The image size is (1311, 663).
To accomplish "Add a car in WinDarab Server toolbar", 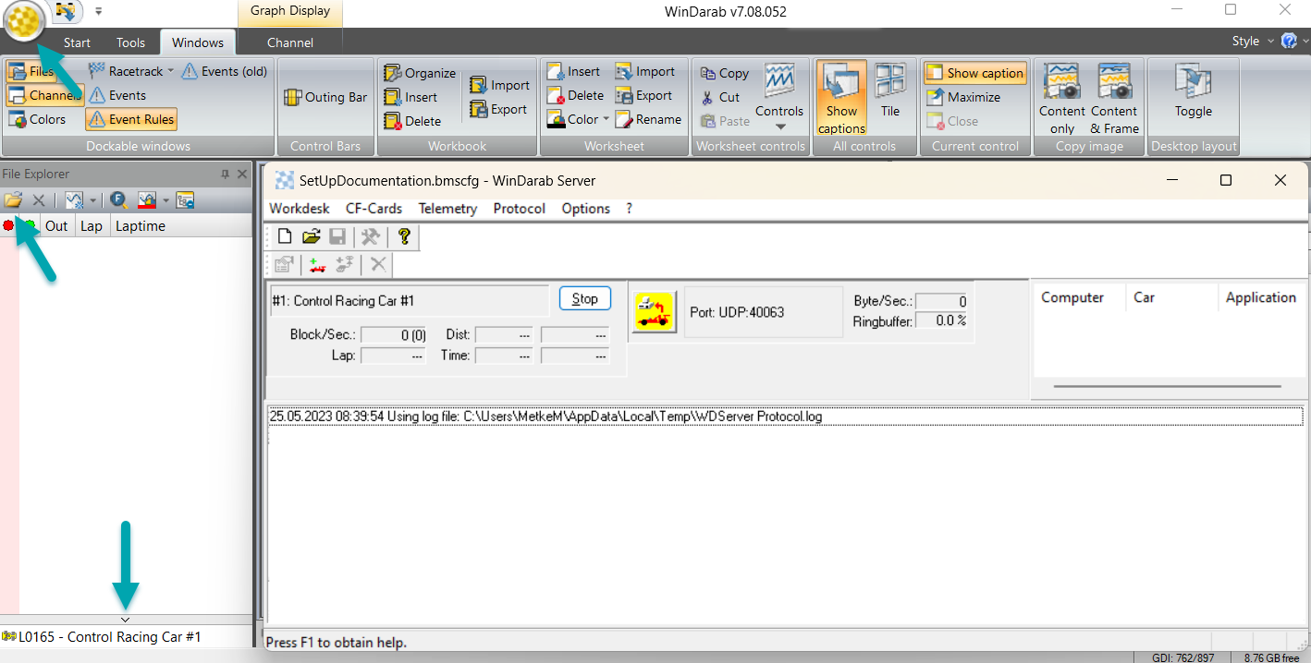I will click(x=317, y=265).
